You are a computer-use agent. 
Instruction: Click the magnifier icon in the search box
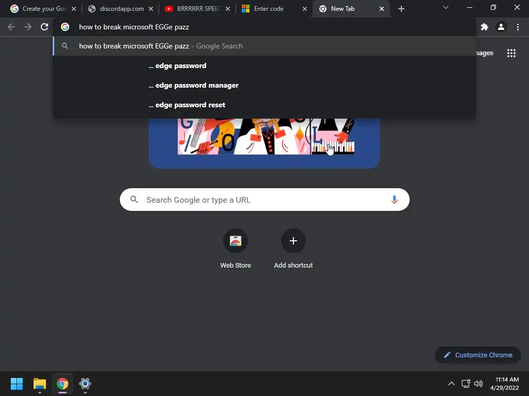(x=134, y=200)
